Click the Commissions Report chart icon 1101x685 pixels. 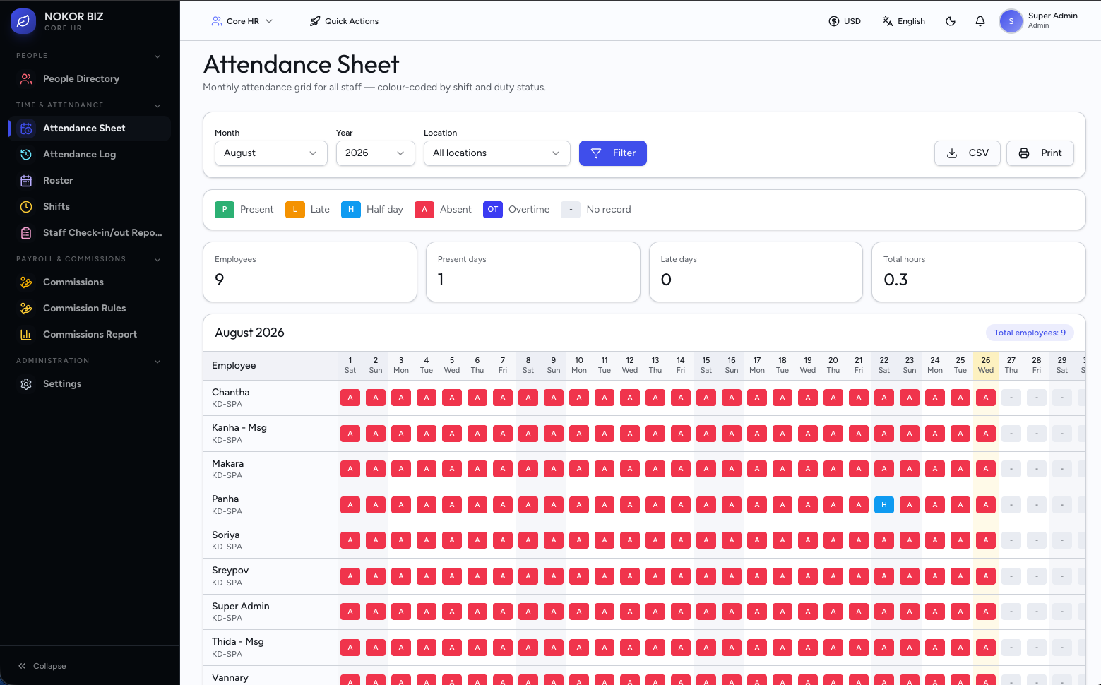[26, 334]
